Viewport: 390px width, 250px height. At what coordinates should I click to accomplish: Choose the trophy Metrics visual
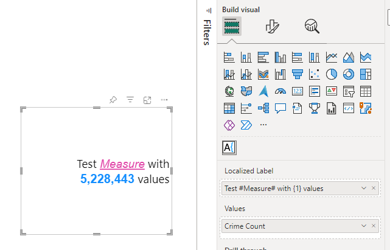click(315, 108)
